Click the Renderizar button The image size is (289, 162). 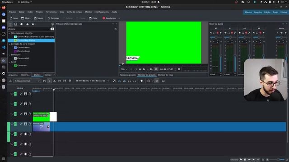[109, 18]
